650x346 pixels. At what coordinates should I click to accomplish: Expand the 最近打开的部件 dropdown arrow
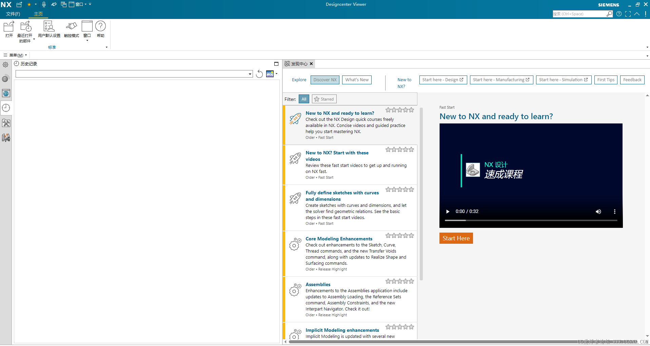point(34,39)
